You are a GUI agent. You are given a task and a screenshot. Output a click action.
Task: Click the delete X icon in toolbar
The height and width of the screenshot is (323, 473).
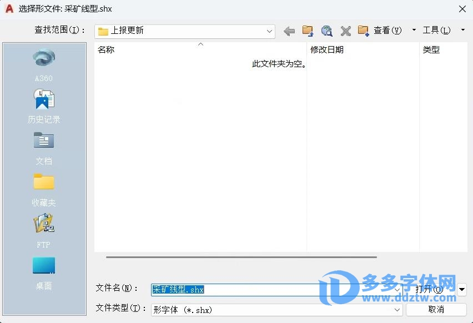tap(345, 31)
